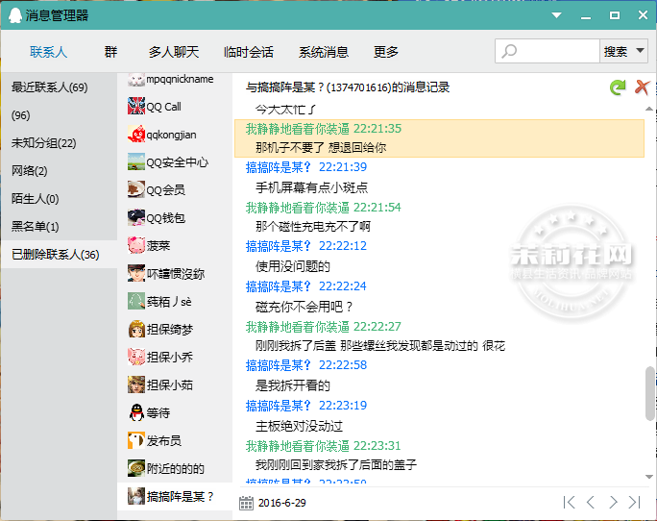Open the 更多 tab
The height and width of the screenshot is (521, 657).
(386, 52)
